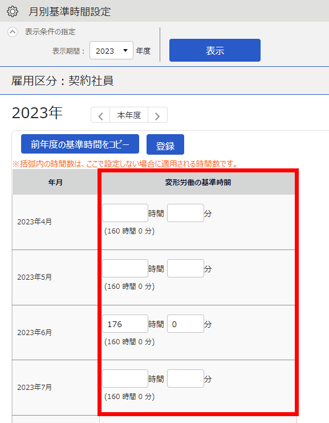Click 前年度の基準時間をコピー button

point(80,144)
